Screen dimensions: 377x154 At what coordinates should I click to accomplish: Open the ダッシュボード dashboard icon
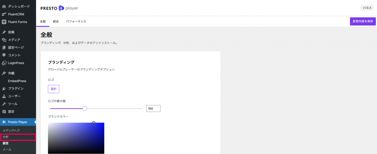(4, 7)
